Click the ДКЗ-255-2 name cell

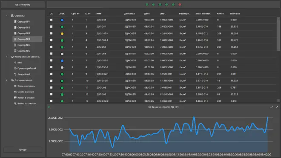coord(102,60)
